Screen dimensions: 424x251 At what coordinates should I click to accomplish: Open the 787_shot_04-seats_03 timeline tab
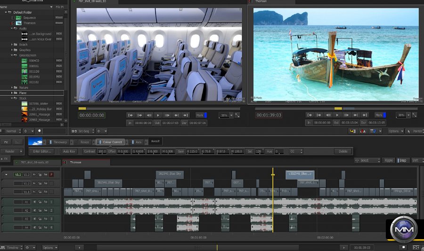coord(34,162)
